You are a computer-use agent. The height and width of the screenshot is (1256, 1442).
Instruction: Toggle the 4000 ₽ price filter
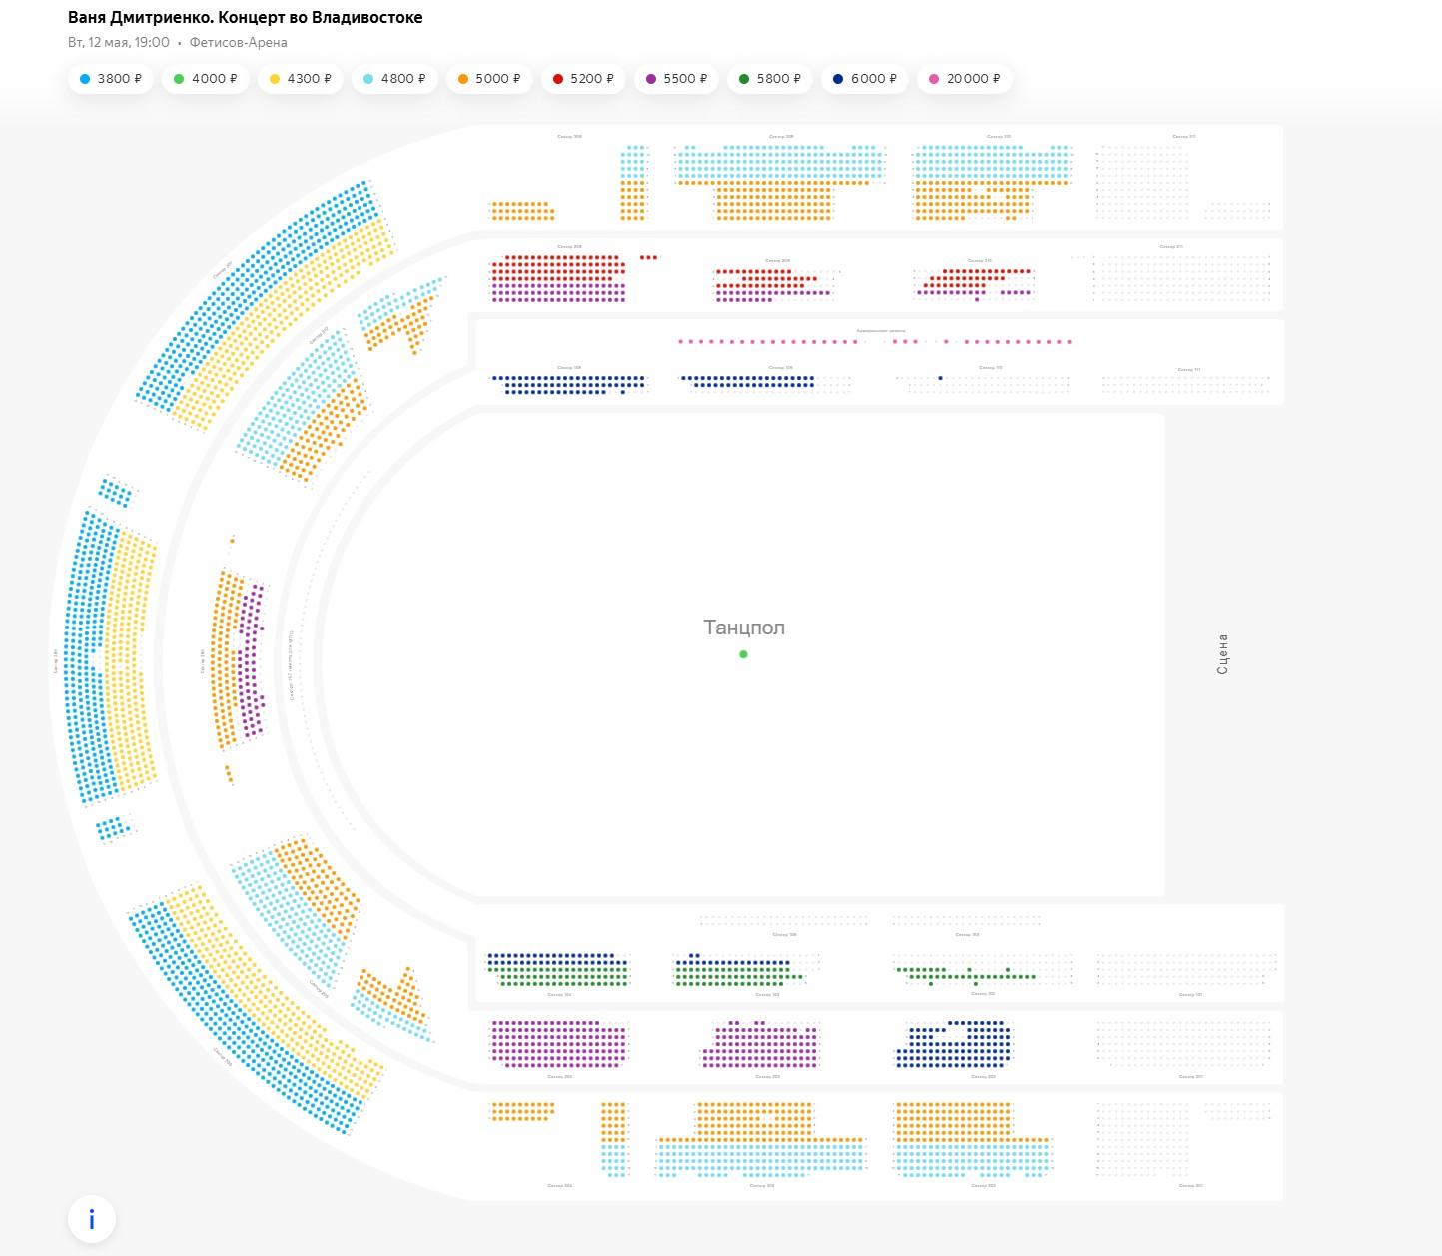(205, 79)
